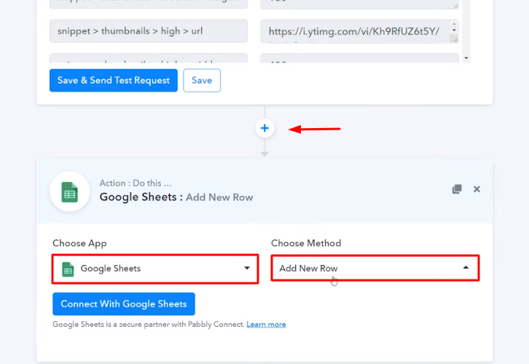Click the plus icon to add a step

(x=264, y=128)
